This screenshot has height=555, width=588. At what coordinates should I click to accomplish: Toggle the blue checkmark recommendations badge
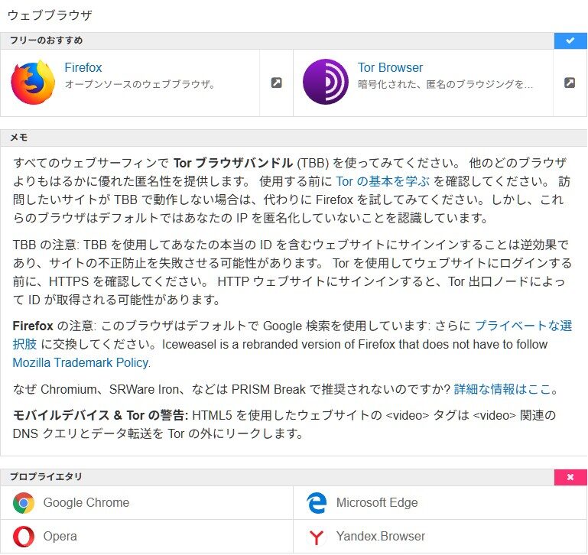[x=570, y=41]
